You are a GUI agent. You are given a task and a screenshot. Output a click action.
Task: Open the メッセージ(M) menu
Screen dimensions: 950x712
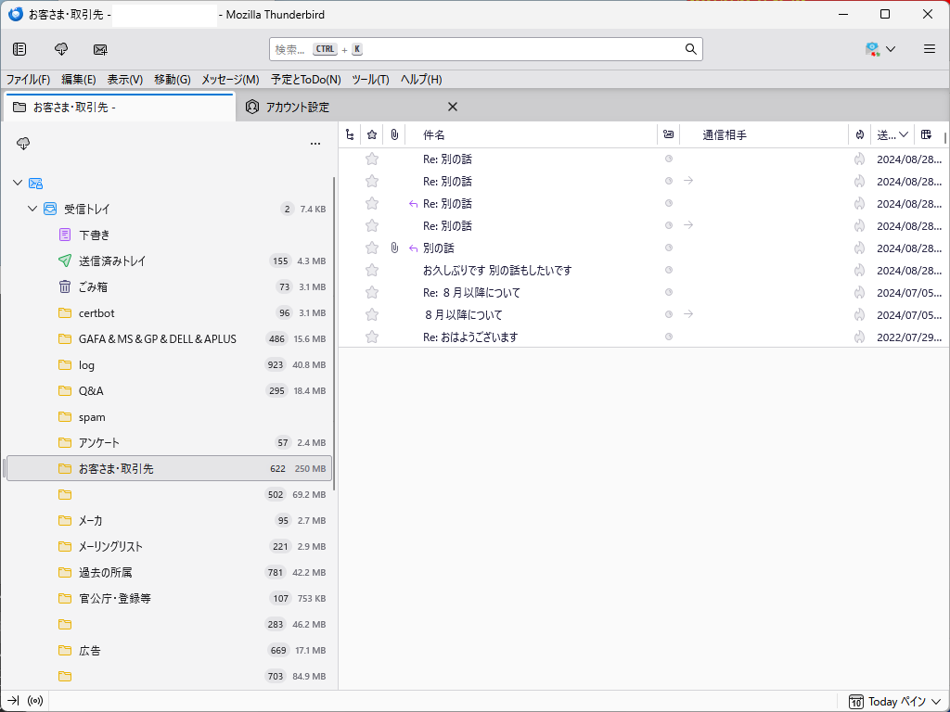[x=230, y=80]
